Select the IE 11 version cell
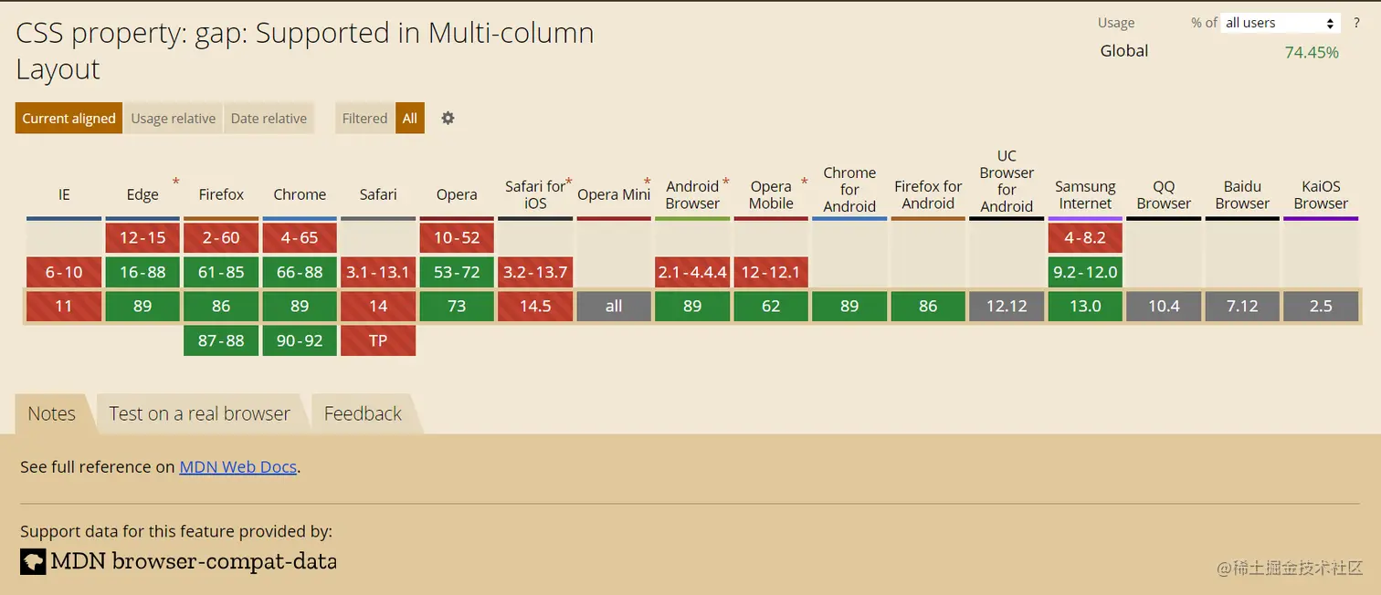Screen dimensions: 1381x595 pos(64,307)
